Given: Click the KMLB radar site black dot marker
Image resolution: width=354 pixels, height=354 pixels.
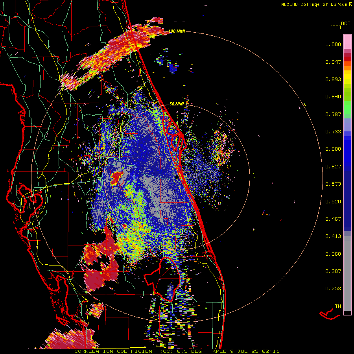Looking at the screenshot, I should (x=177, y=177).
